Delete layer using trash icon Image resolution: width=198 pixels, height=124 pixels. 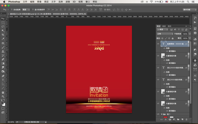(186, 119)
